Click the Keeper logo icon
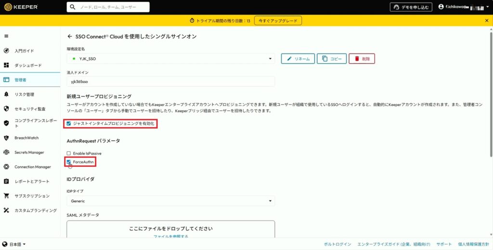Viewport: 493px width, 250px height. (x=8, y=7)
